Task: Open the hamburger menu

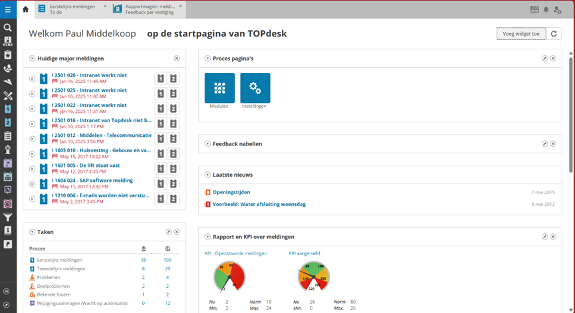Action: pyautogui.click(x=8, y=9)
